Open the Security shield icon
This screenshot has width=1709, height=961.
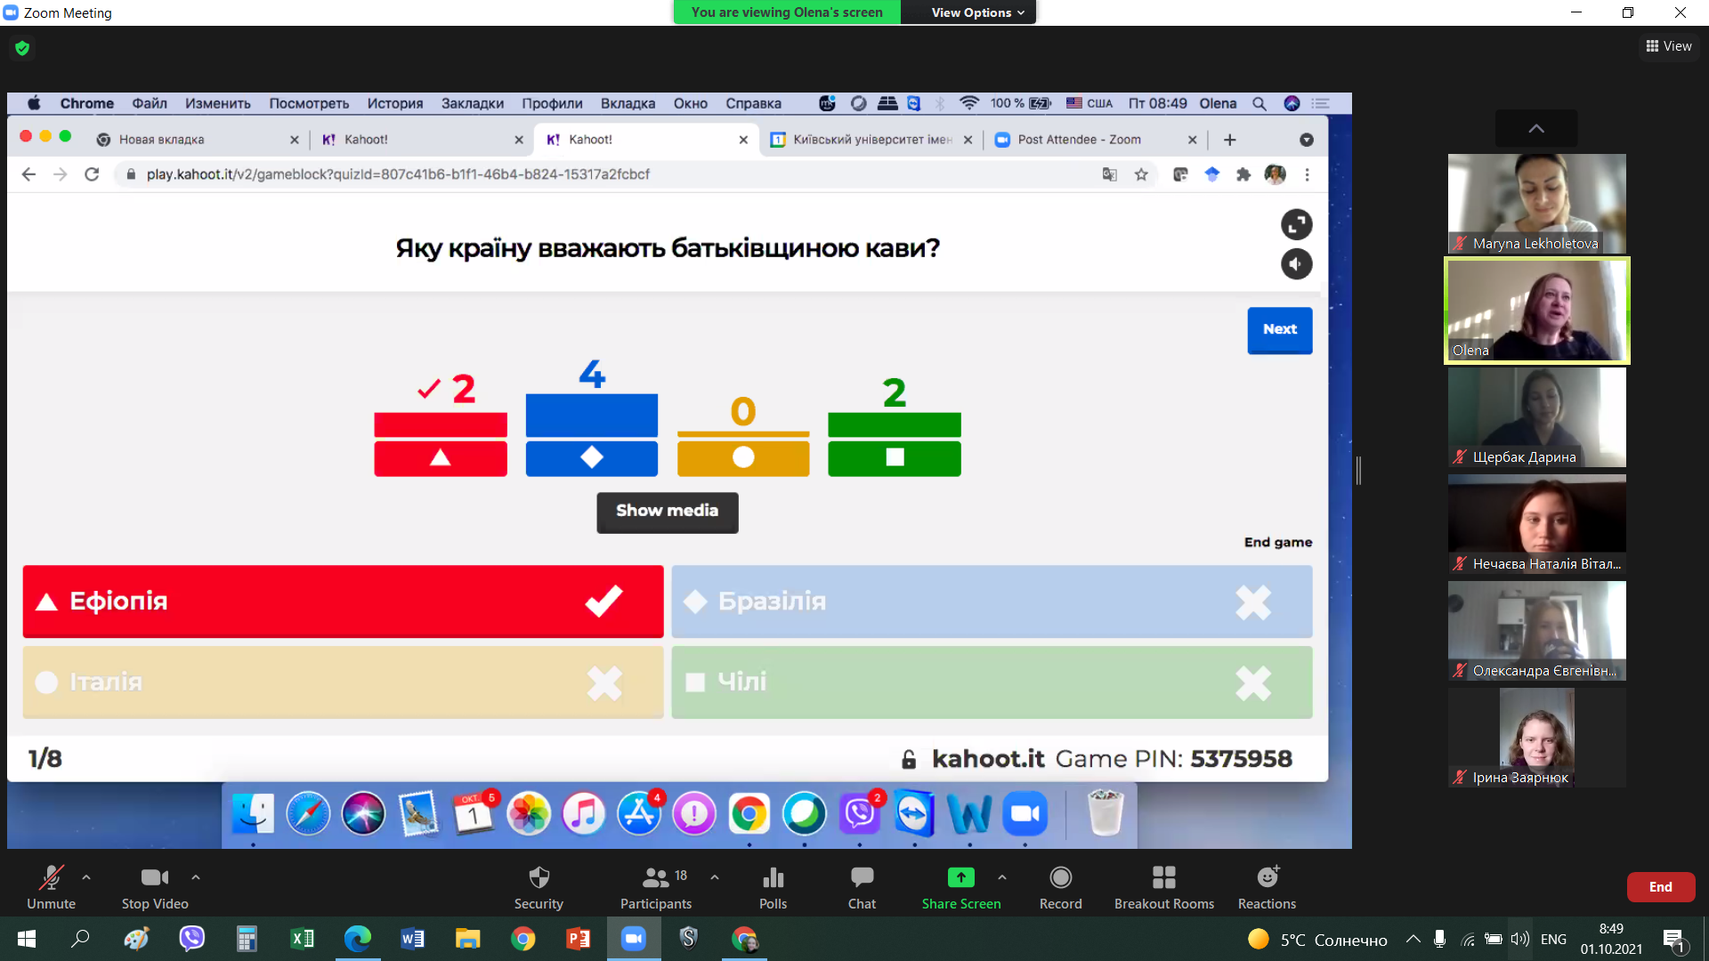(x=539, y=878)
